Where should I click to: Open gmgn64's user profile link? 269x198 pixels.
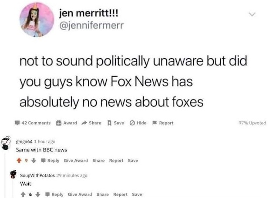point(24,142)
